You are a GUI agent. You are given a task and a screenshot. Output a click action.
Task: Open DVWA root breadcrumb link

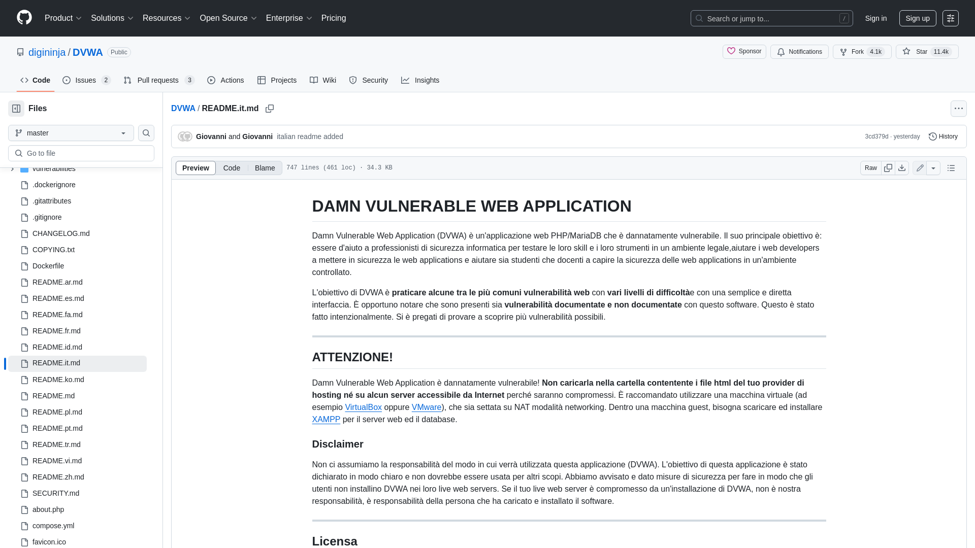[x=183, y=109]
